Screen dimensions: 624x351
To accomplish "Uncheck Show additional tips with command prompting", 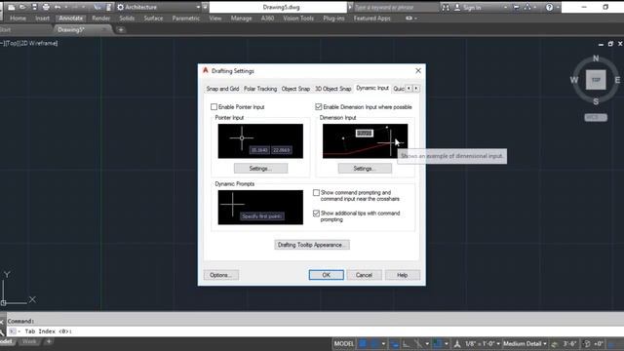I will [316, 214].
